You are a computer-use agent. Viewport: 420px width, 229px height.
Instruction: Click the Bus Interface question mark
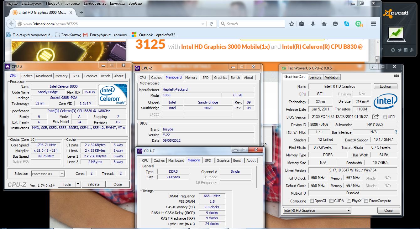coord(396,132)
